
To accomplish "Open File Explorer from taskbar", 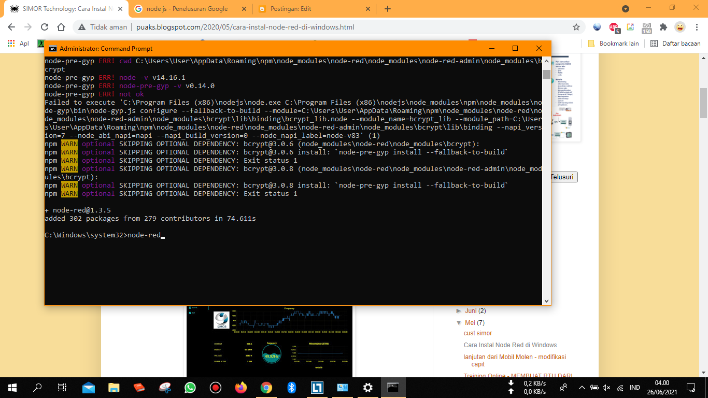I will coord(114,387).
